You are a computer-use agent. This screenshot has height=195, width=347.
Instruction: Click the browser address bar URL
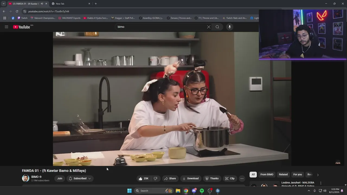click(x=49, y=11)
